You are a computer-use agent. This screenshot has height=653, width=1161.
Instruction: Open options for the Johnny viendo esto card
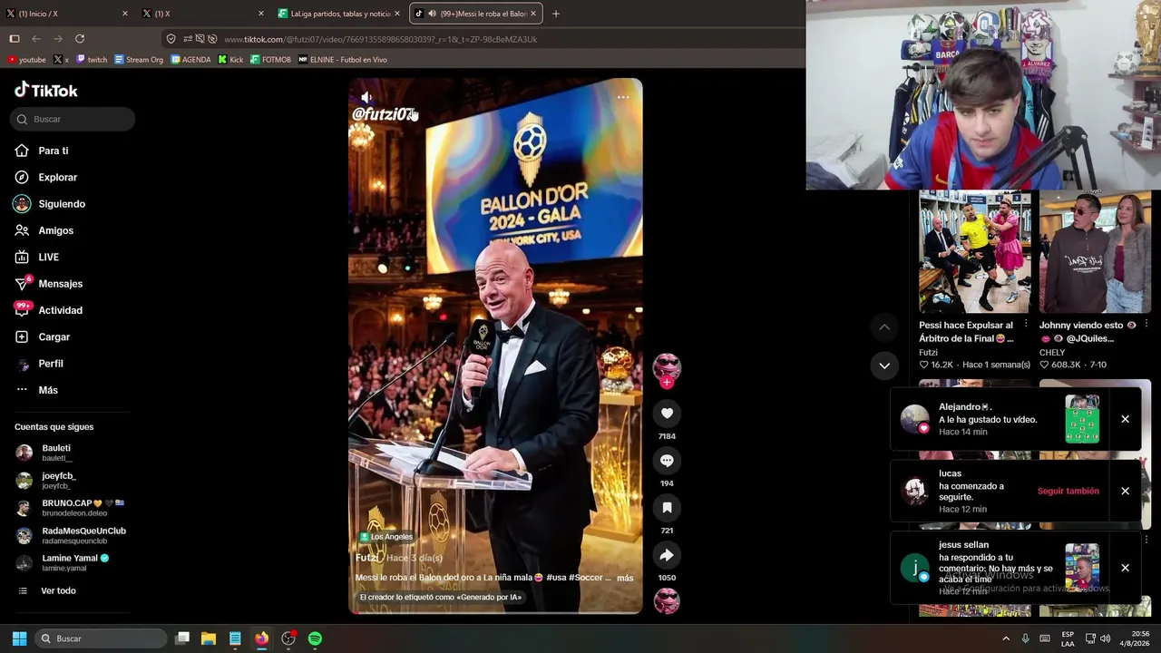[x=1146, y=324]
